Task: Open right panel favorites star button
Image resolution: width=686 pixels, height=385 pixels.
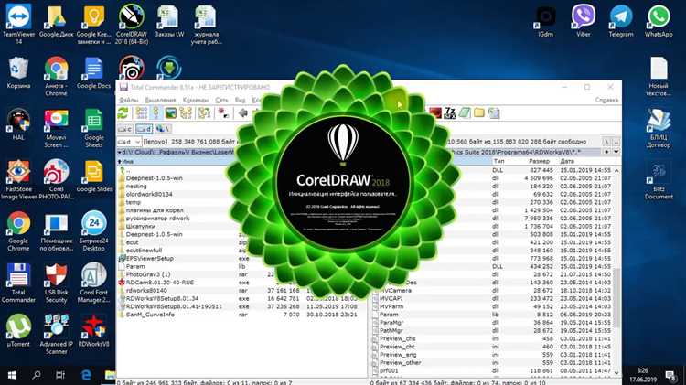Action: 606,152
